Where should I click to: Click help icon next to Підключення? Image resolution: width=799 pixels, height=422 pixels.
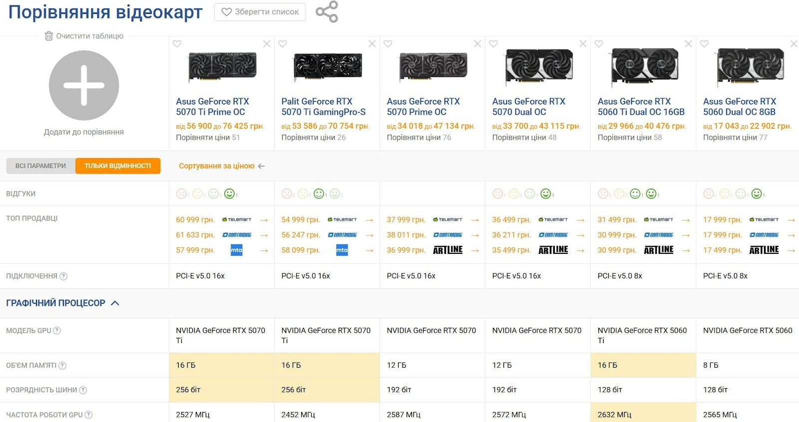point(63,276)
